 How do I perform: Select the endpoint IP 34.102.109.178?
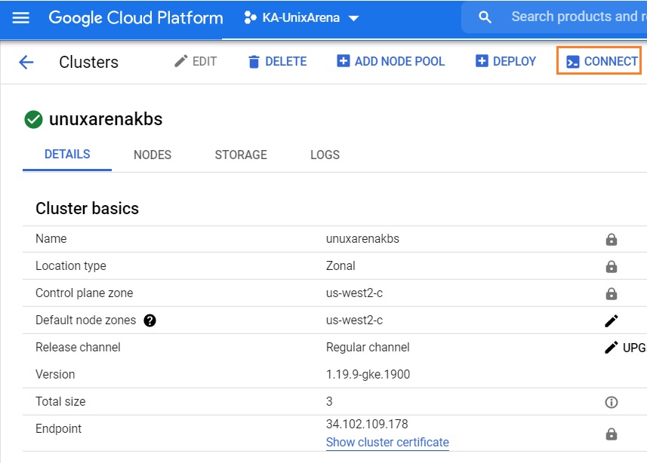point(367,424)
